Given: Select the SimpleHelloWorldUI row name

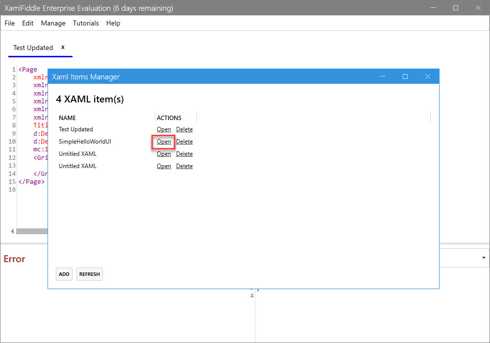Looking at the screenshot, I should [85, 142].
